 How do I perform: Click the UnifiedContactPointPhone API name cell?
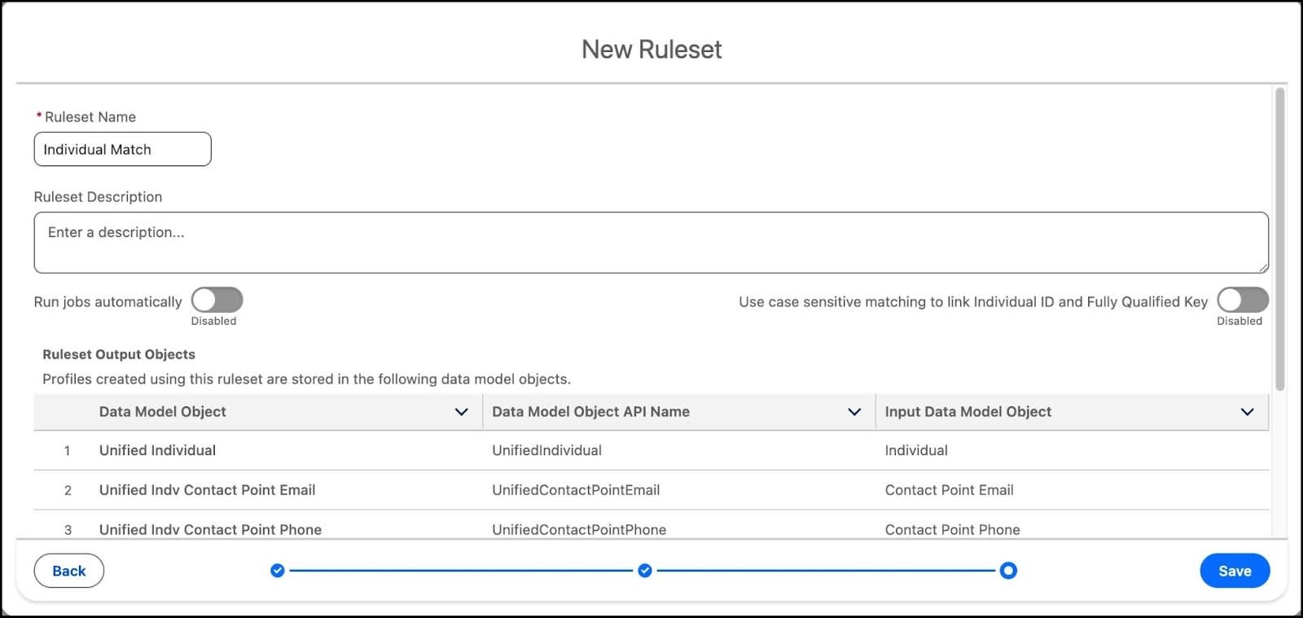tap(579, 529)
